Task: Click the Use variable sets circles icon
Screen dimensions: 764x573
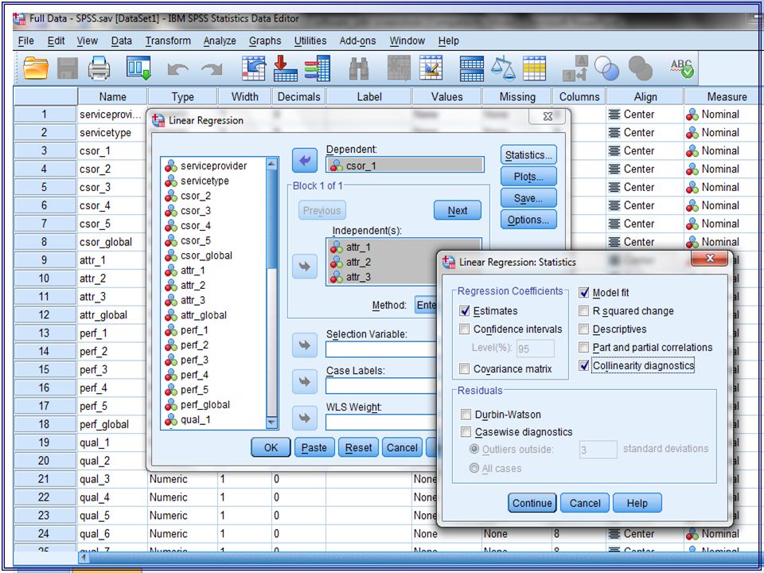Action: coord(607,68)
